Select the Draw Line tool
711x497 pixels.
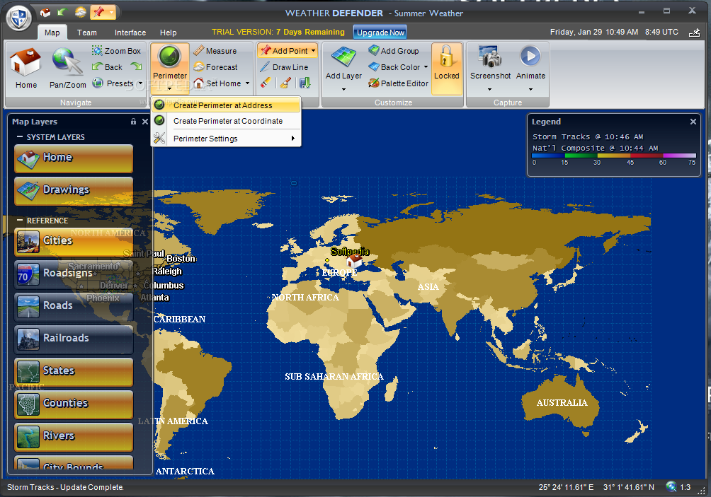284,67
